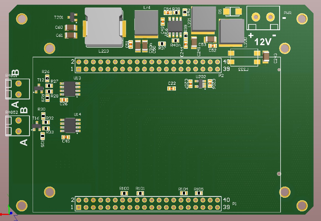Click the 12V power connector
321x221 pixels.
pos(263,17)
